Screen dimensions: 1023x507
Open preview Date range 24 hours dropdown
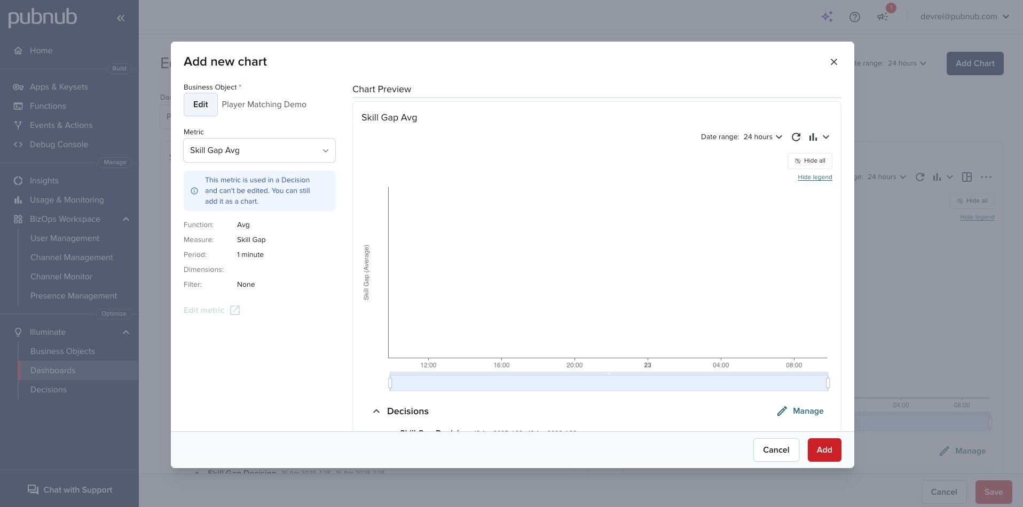762,137
